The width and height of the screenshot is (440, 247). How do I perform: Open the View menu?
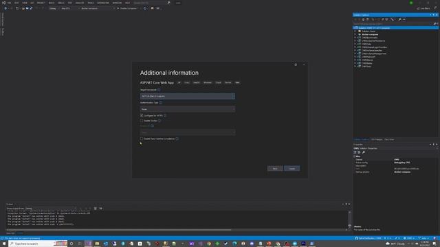25,3
